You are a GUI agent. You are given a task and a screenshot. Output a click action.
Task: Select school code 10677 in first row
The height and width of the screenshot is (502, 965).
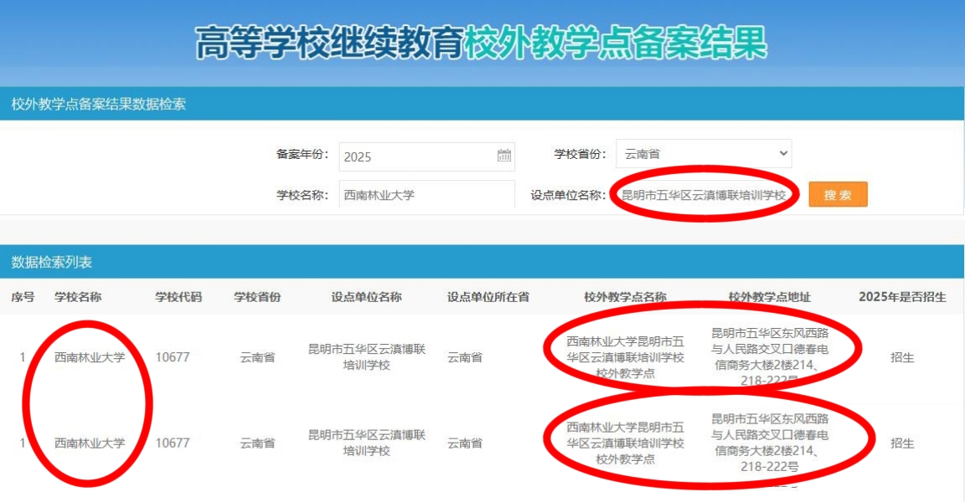pos(173,357)
